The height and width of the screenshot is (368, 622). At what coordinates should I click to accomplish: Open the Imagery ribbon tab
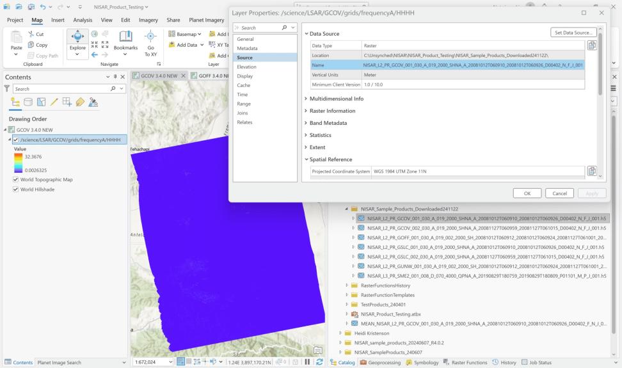pyautogui.click(x=148, y=20)
